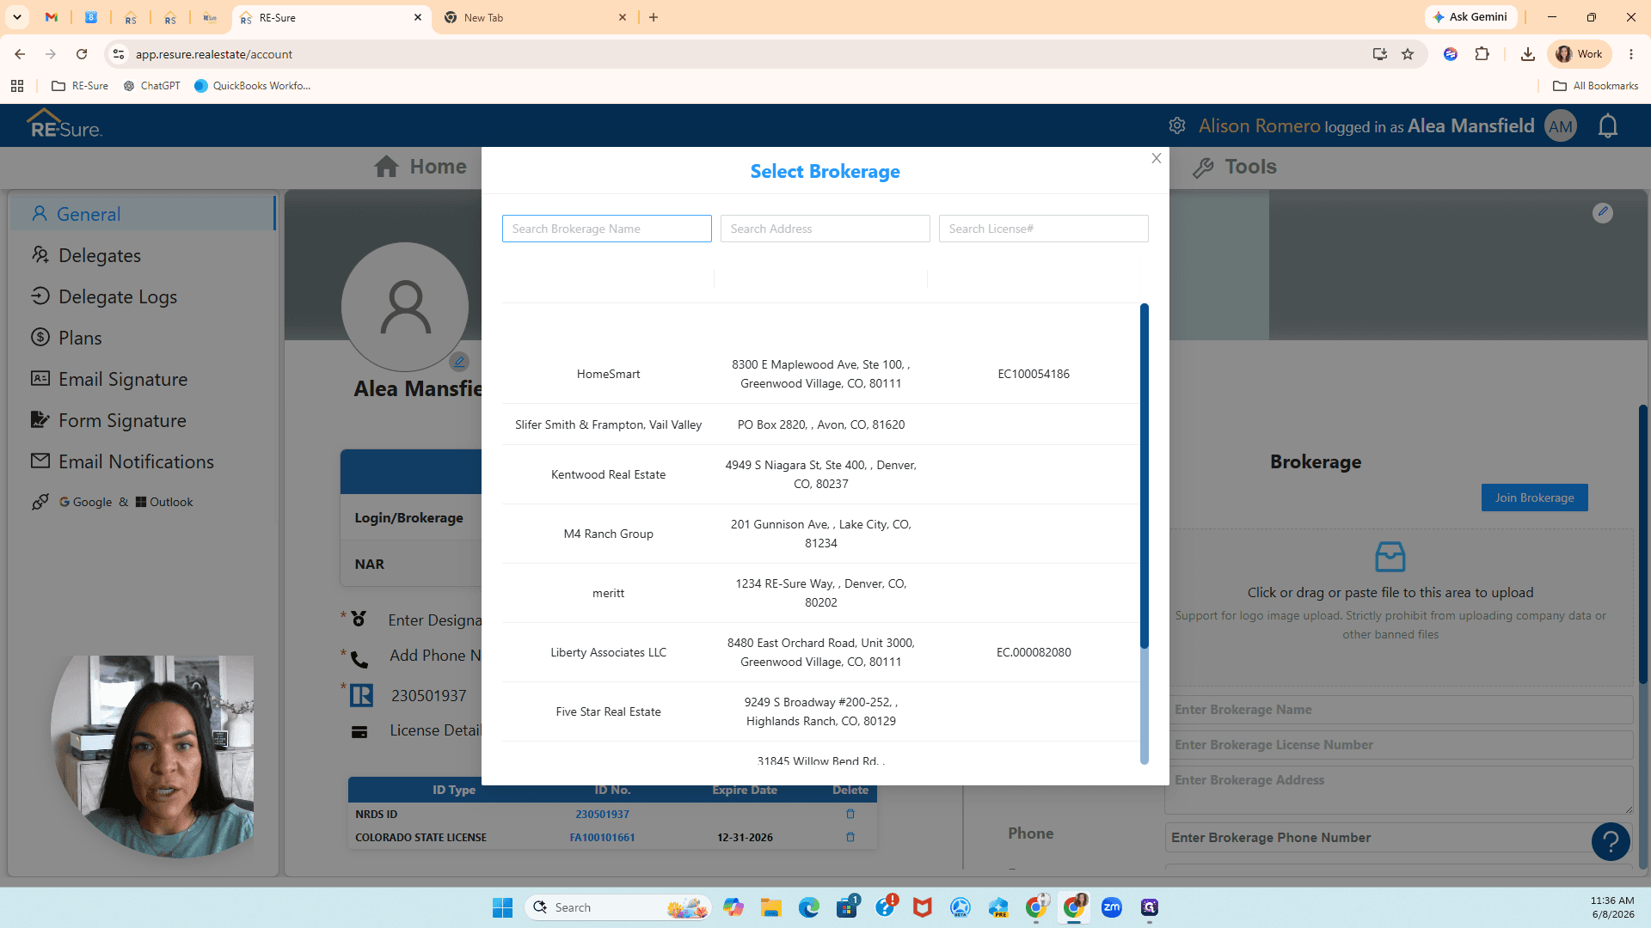1651x928 pixels.
Task: Select Slifer Smith & Frampton, Vail Valley
Action: tap(821, 424)
